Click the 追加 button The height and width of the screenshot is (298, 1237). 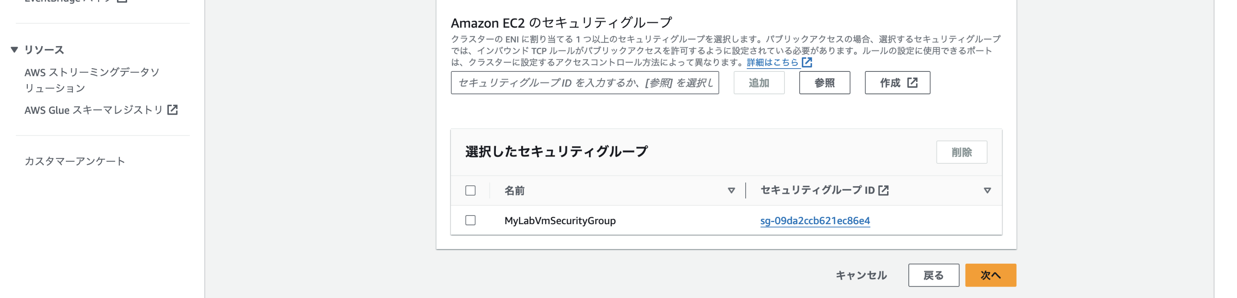[x=759, y=83]
